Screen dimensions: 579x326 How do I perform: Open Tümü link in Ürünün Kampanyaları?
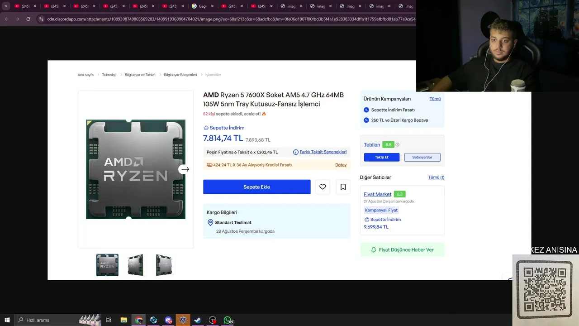[x=435, y=99]
